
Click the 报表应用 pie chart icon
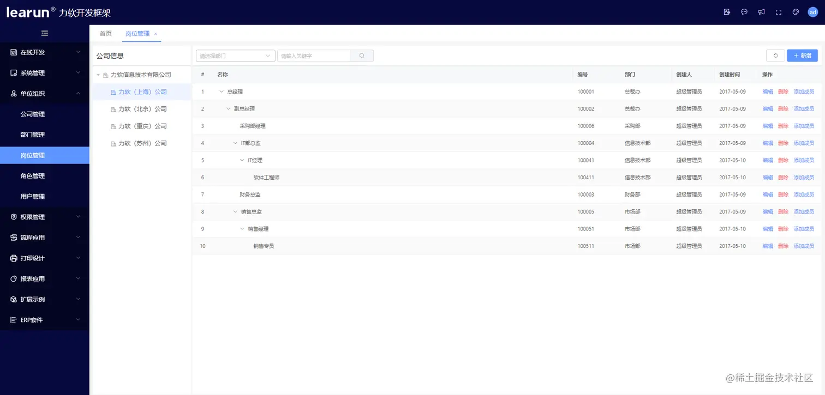point(14,279)
